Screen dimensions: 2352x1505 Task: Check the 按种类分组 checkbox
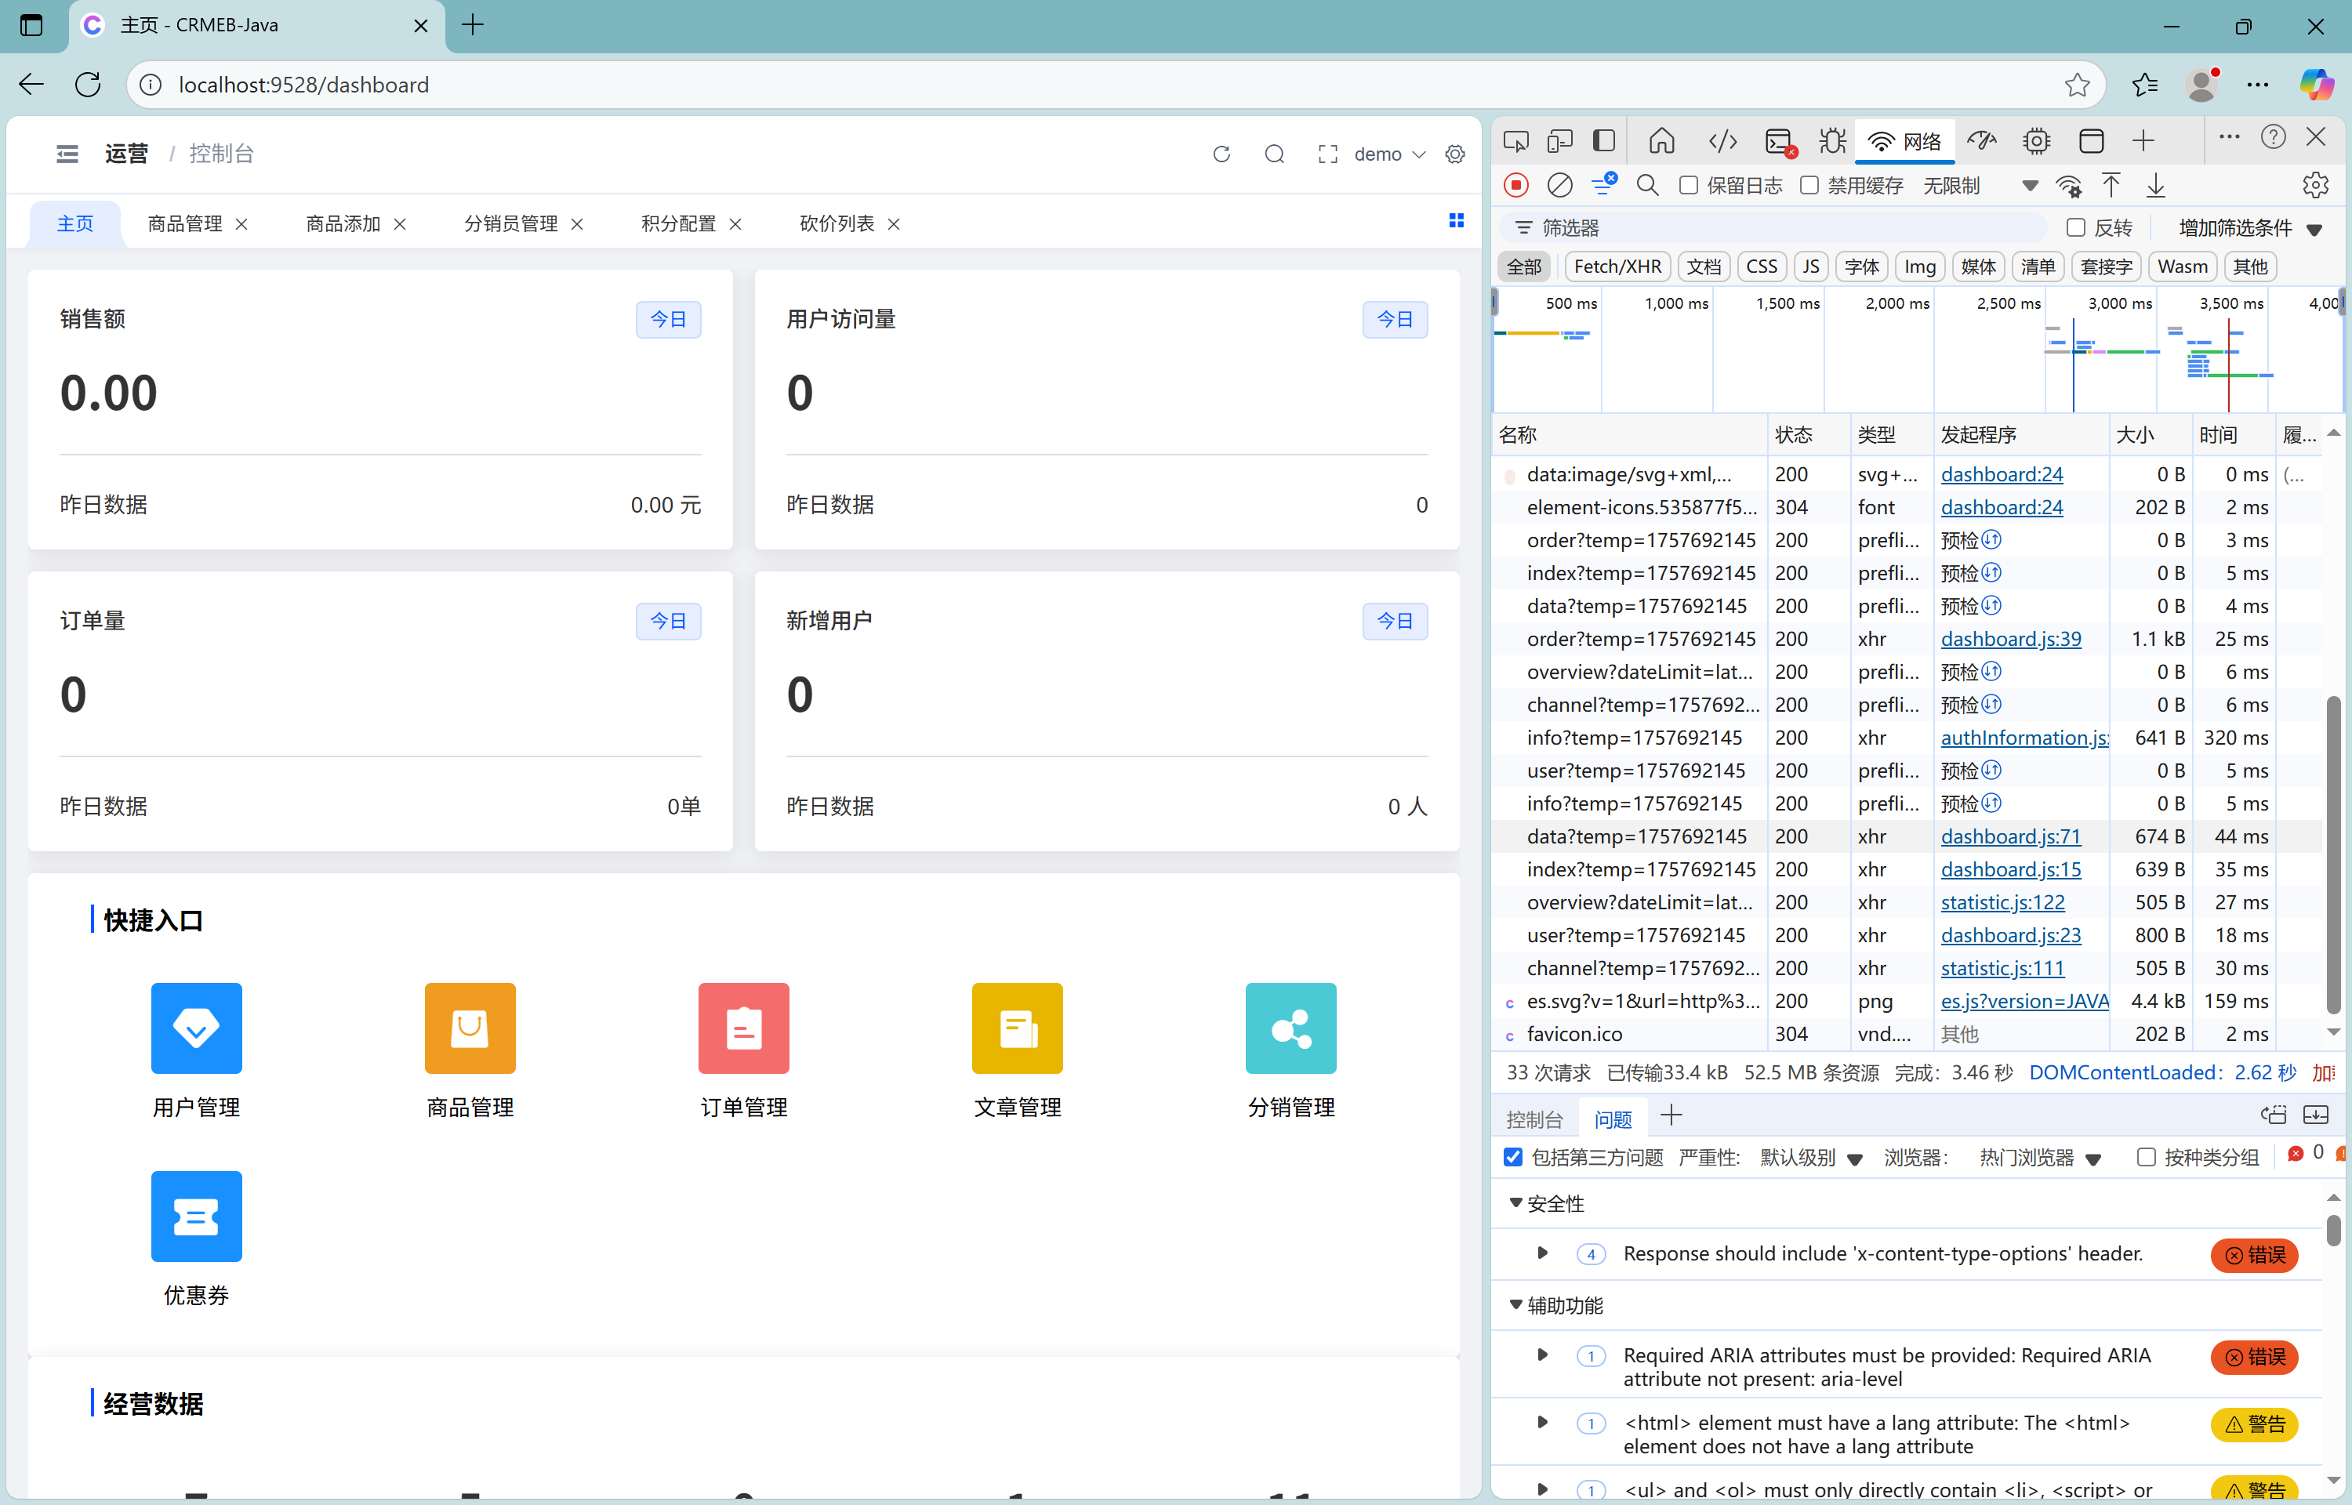tap(2147, 1157)
